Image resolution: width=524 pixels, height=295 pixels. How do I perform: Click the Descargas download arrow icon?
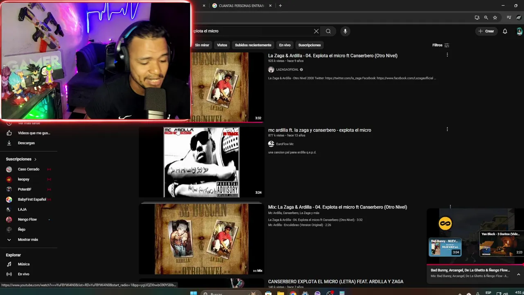tap(9, 143)
